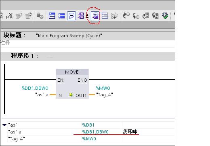Select the 程序段 1 network header

point(88,56)
